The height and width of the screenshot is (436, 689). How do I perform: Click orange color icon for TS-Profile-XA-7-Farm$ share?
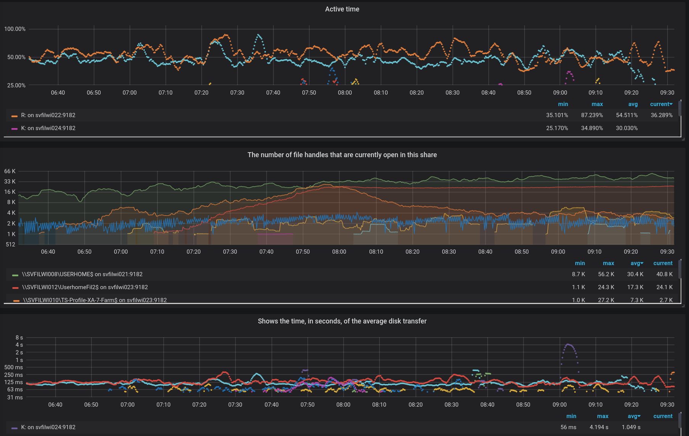click(x=16, y=301)
